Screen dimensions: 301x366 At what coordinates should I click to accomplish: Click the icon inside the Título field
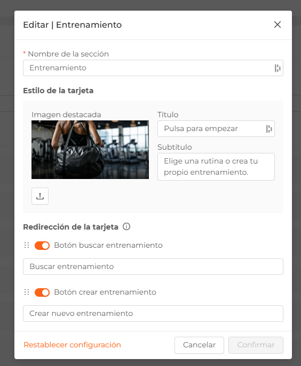pos(269,129)
